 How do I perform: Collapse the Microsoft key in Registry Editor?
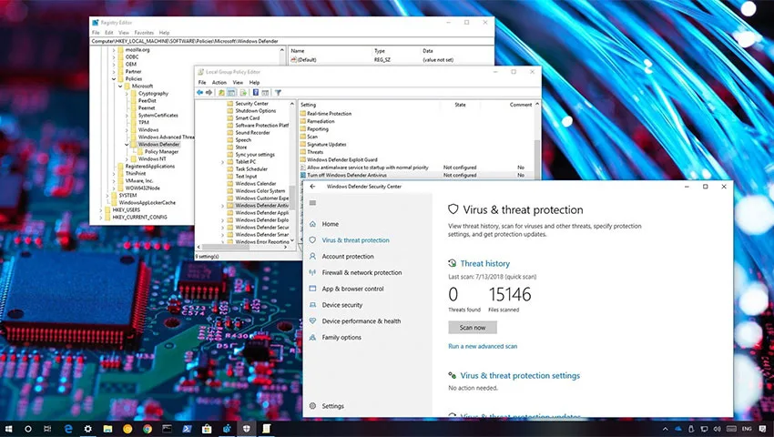pos(120,86)
